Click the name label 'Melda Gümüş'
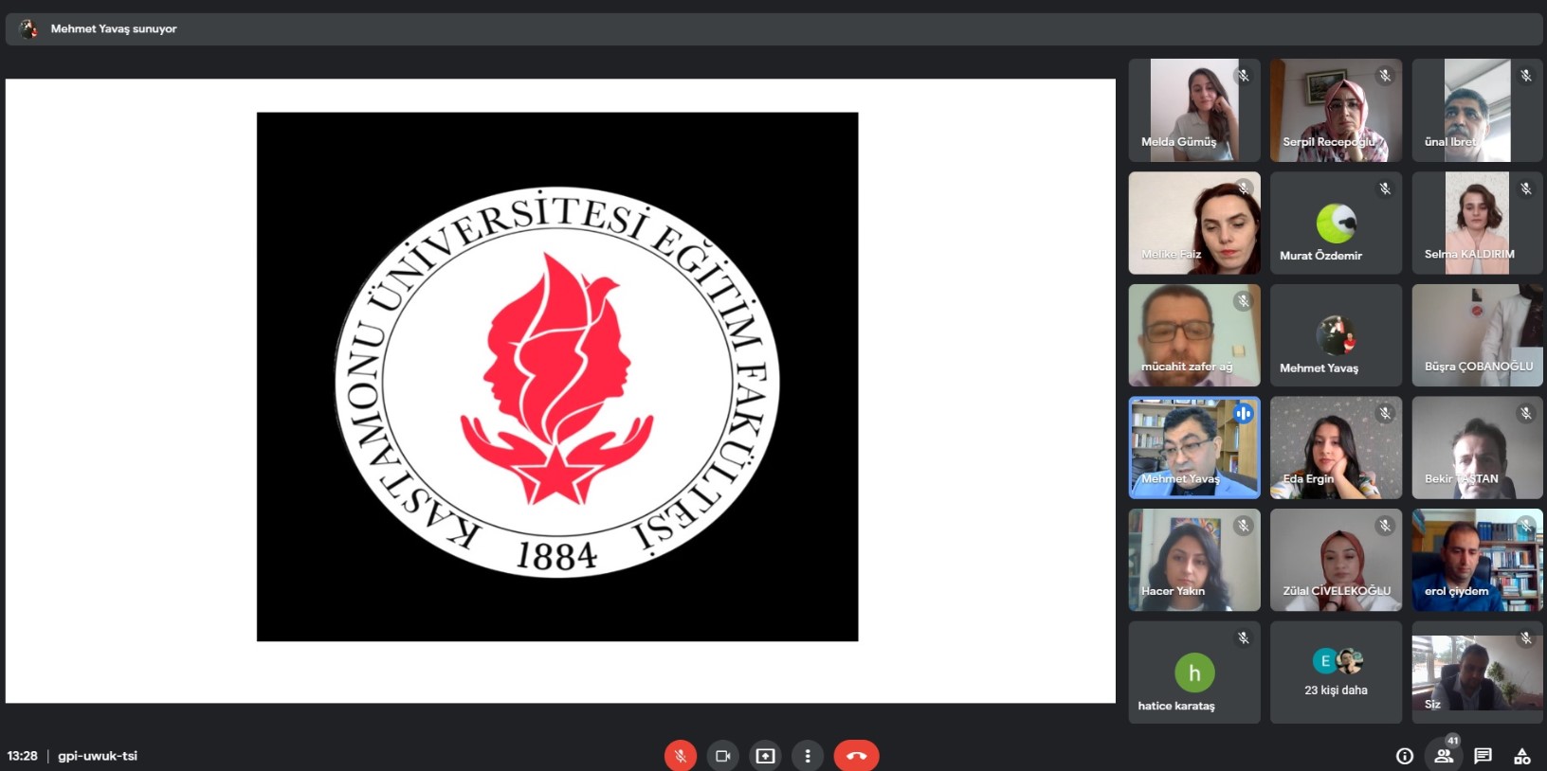This screenshot has width=1547, height=771. 1178,142
